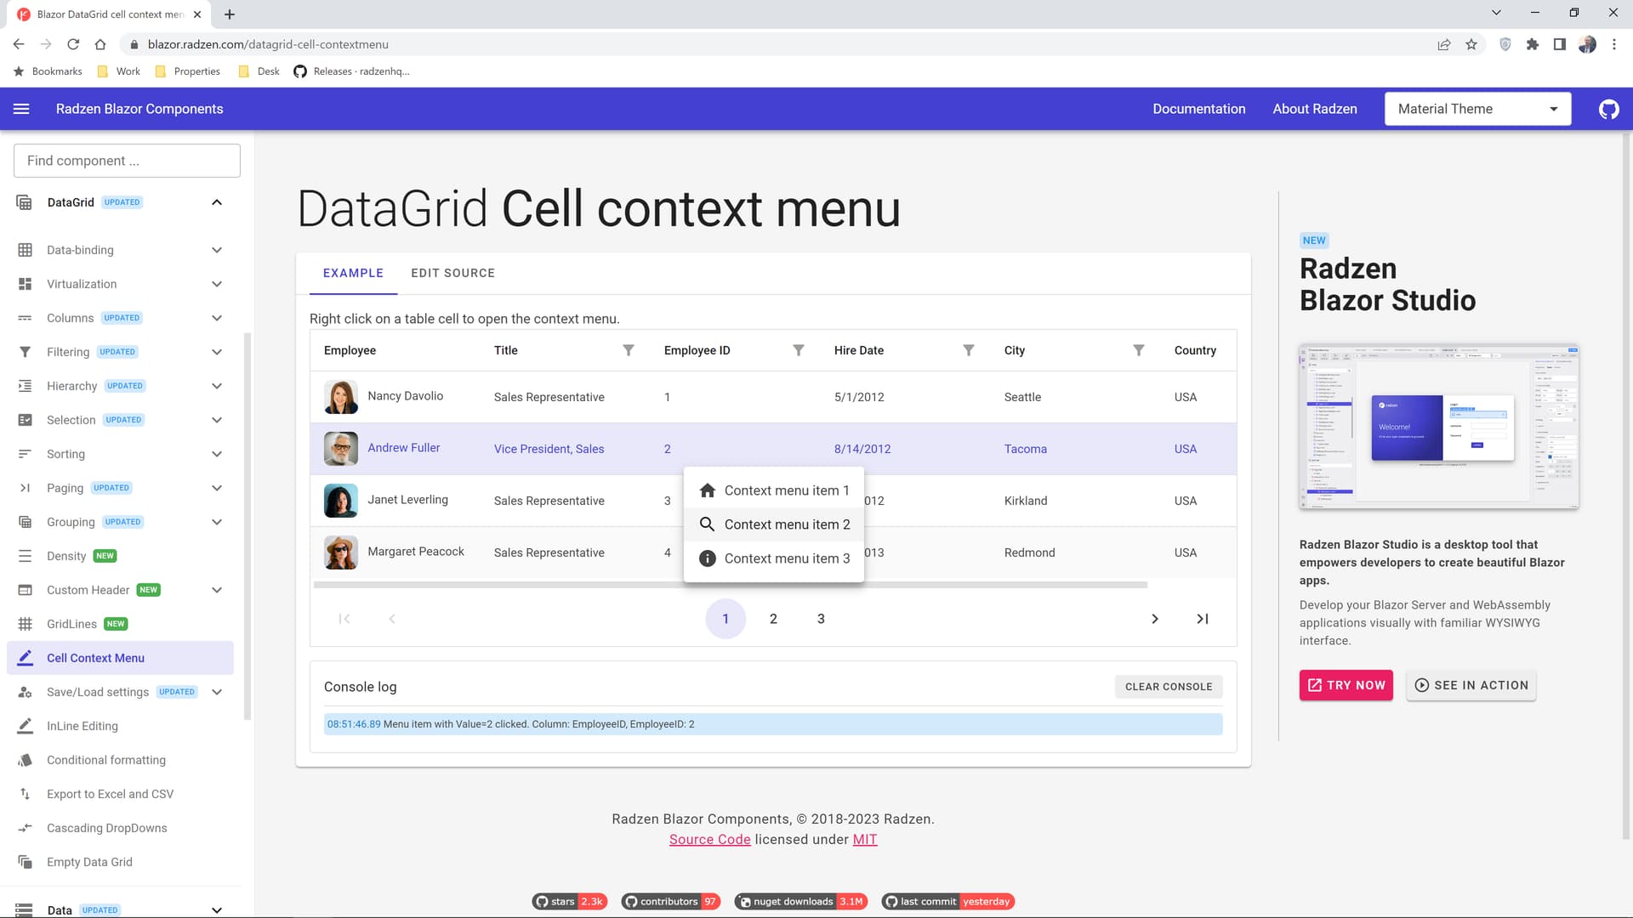Bookmark this page with the star icon

tap(1471, 44)
